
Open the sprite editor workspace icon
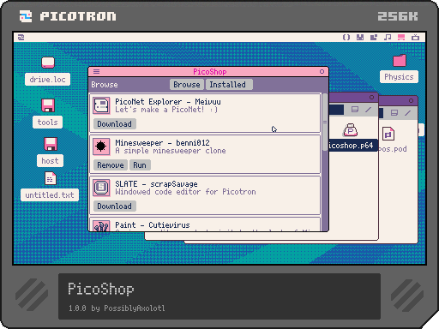click(x=360, y=38)
